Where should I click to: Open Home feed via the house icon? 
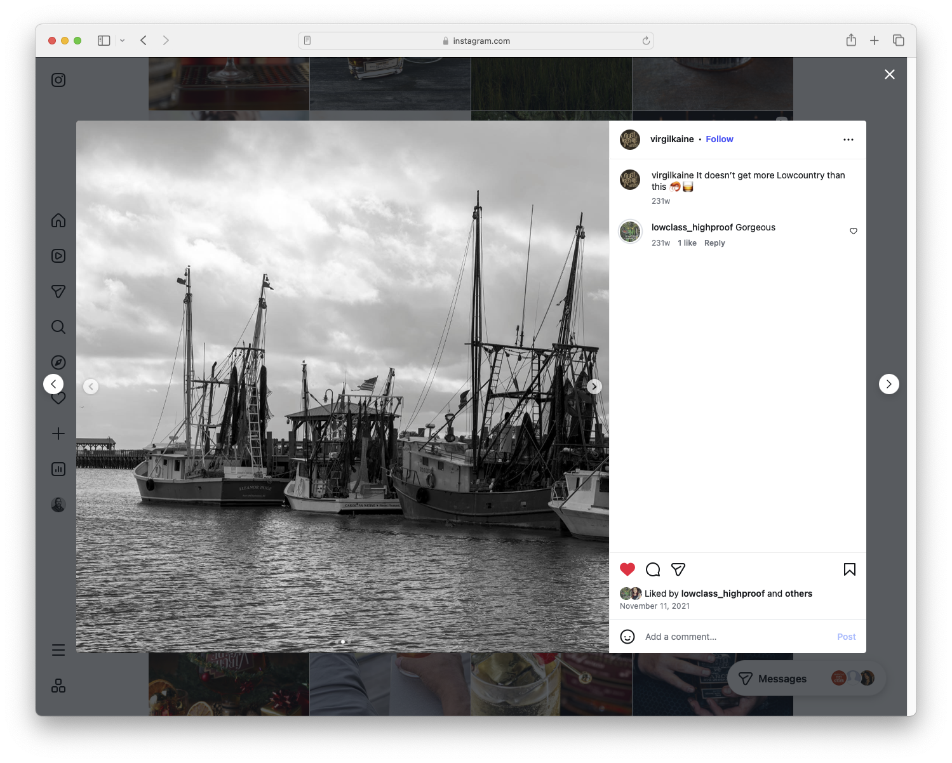pos(58,220)
